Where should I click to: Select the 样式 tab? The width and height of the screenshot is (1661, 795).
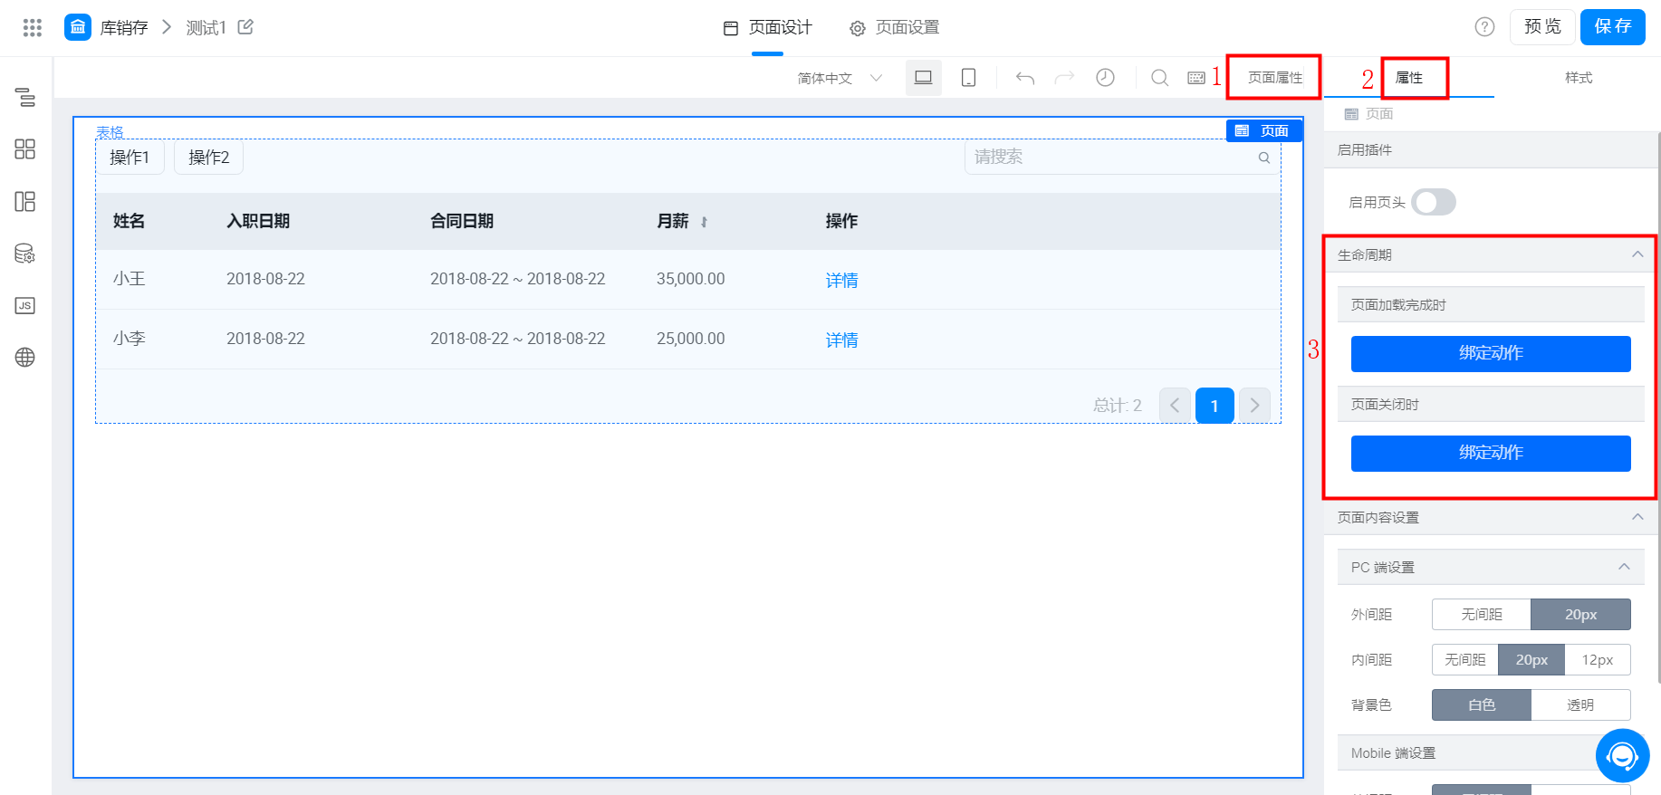pyautogui.click(x=1579, y=78)
